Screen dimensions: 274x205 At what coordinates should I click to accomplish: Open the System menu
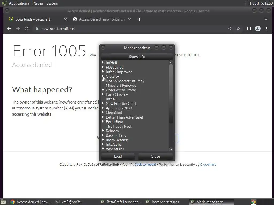tap(52, 3)
